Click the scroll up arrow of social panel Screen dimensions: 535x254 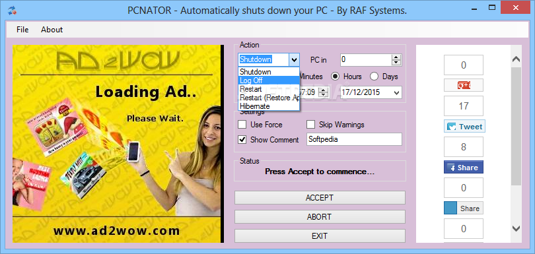tap(517, 59)
